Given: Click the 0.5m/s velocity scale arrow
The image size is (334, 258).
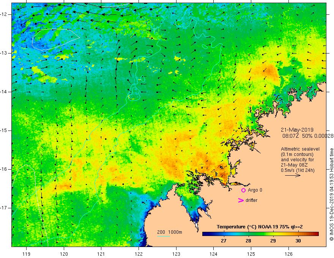Looking at the screenshot, I should (x=293, y=175).
